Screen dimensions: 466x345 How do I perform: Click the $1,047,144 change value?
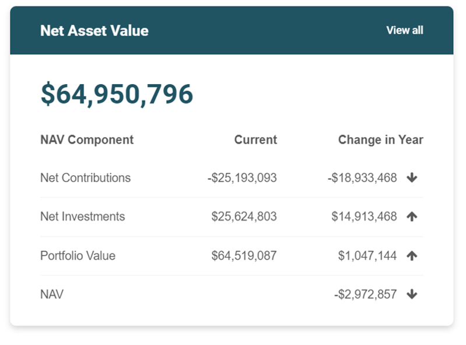point(367,256)
